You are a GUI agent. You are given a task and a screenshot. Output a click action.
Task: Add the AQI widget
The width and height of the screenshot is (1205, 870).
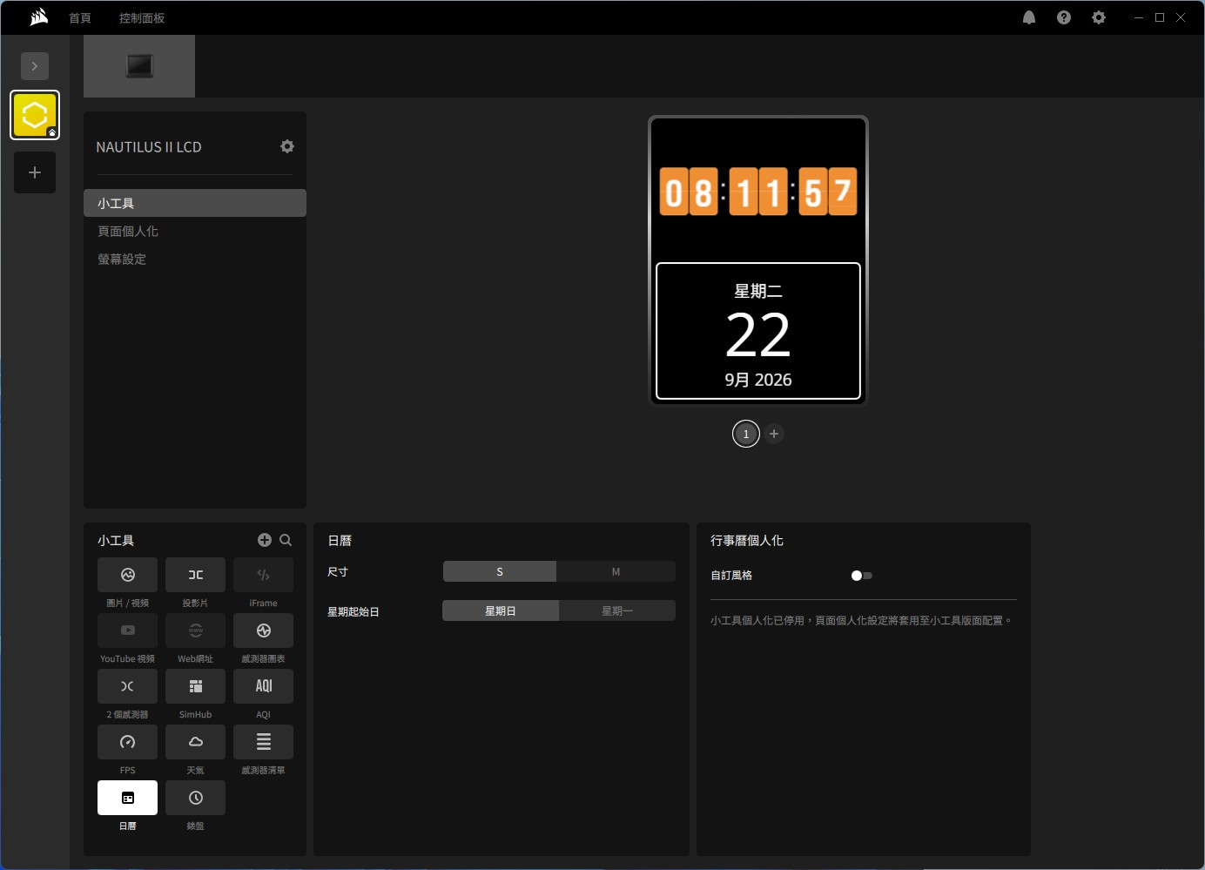coord(263,686)
